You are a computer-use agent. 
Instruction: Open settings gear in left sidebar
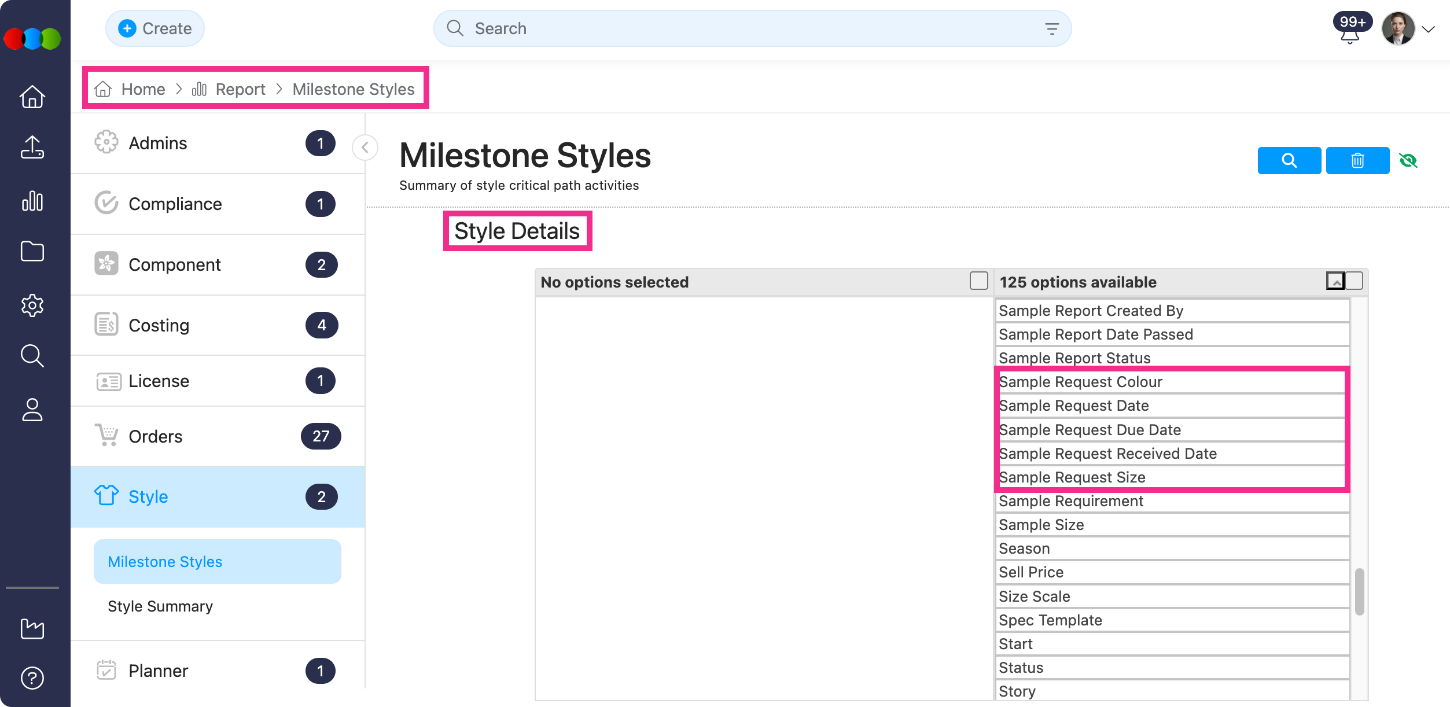click(32, 305)
